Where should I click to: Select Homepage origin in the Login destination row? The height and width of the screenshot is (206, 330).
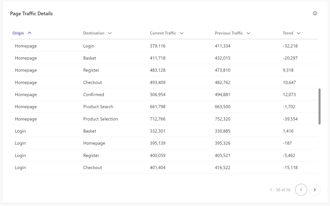(26, 46)
